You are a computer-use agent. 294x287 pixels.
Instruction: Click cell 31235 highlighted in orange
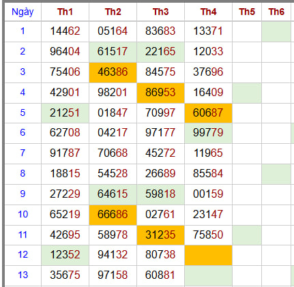(160, 235)
